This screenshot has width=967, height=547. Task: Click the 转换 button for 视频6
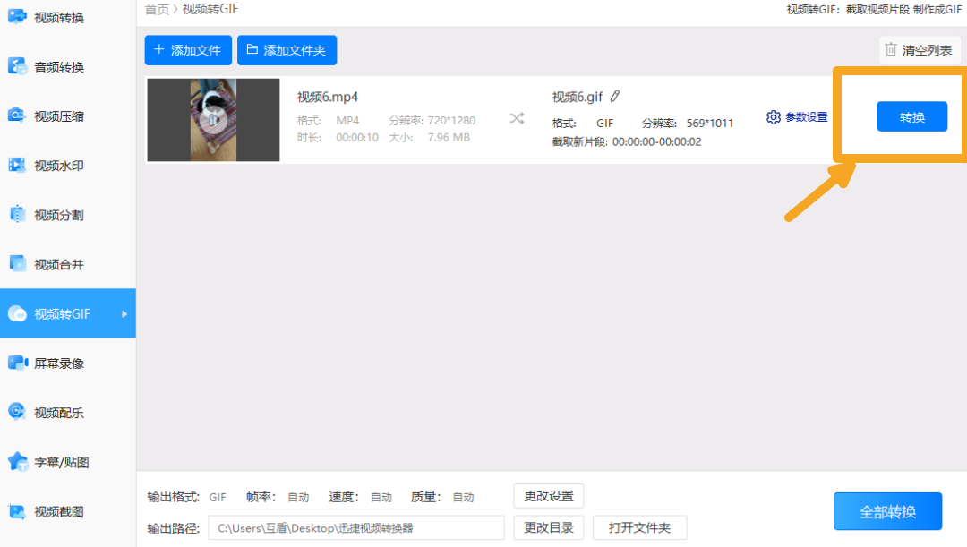click(911, 116)
